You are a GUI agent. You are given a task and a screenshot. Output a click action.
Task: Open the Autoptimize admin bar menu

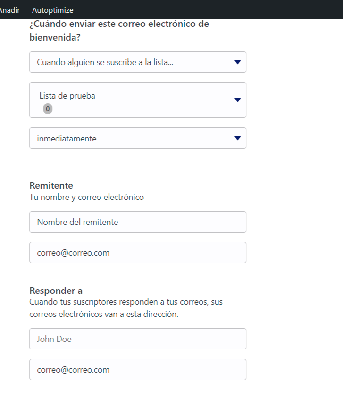pos(53,10)
